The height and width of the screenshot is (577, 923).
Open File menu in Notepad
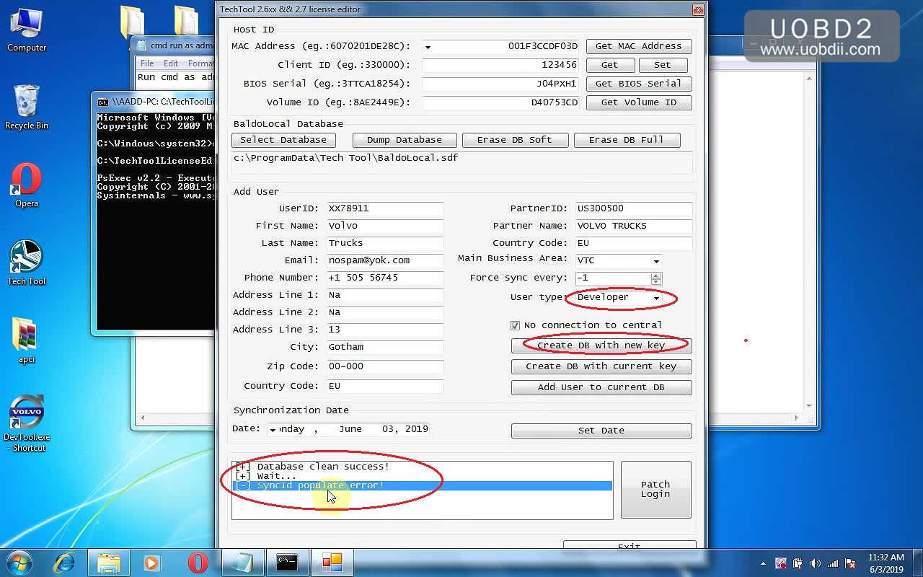(147, 63)
